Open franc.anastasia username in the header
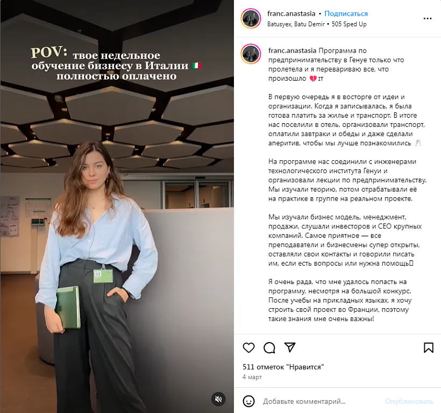Image resolution: width=441 pixels, height=413 pixels. 291,13
